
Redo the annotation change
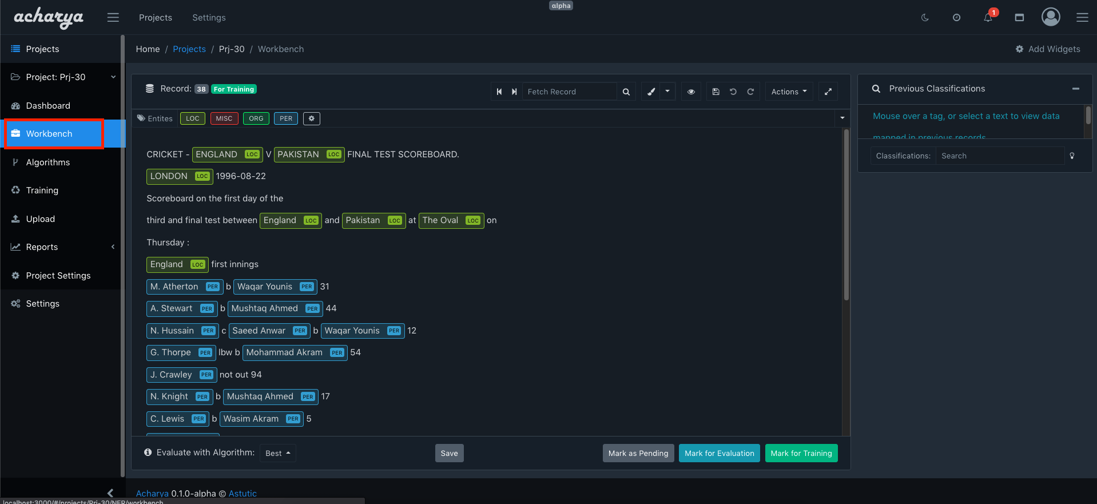tap(750, 92)
